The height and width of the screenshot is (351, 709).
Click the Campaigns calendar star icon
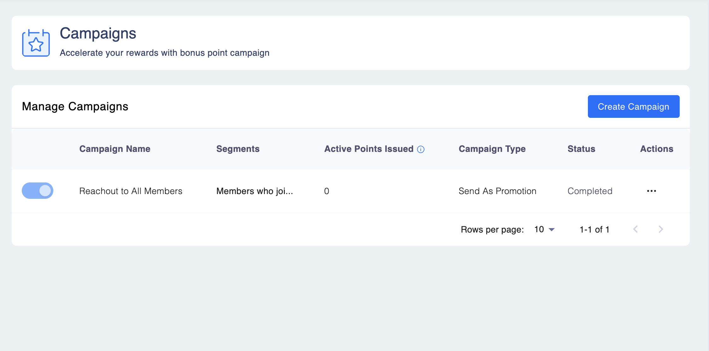(x=36, y=43)
